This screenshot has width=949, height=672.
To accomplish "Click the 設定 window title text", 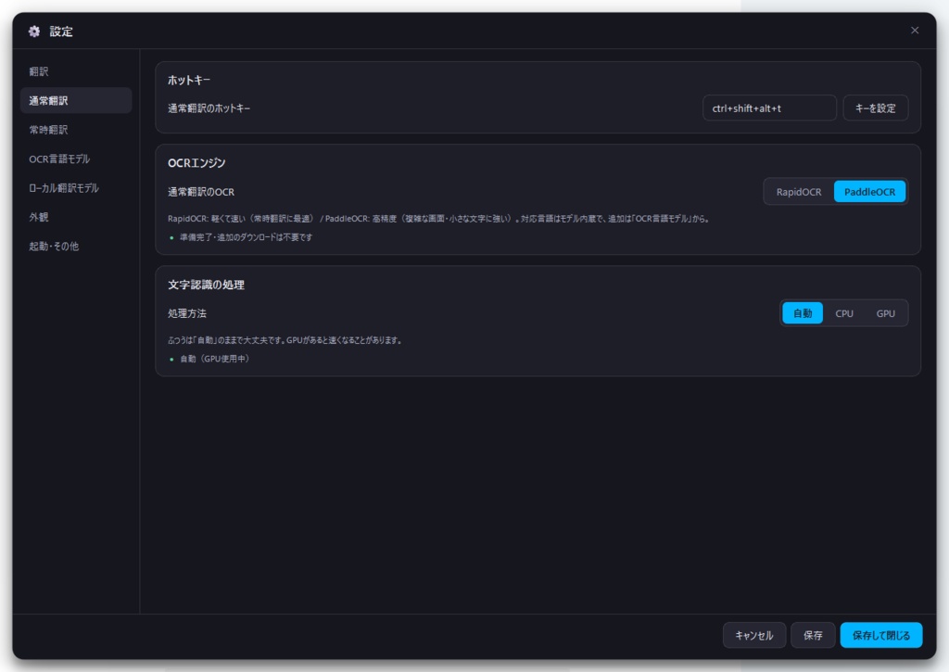I will [60, 32].
